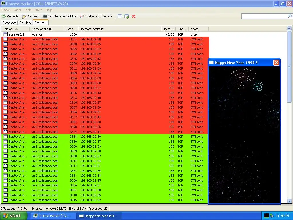
Task: Click the find window toolbar icon
Action: tap(120, 16)
